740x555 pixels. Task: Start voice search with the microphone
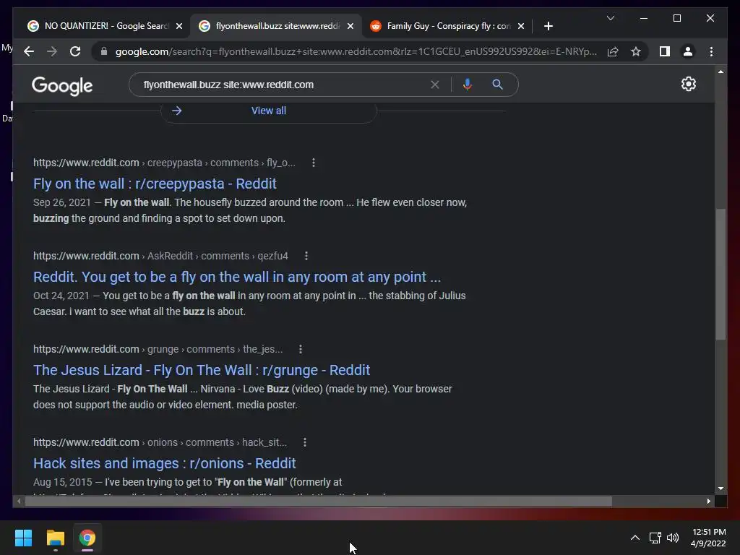point(468,85)
